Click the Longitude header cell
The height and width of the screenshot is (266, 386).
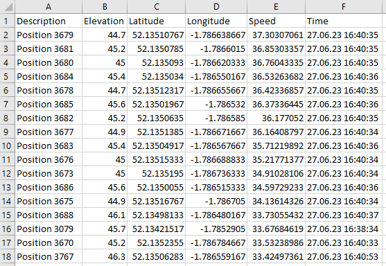[x=216, y=21]
